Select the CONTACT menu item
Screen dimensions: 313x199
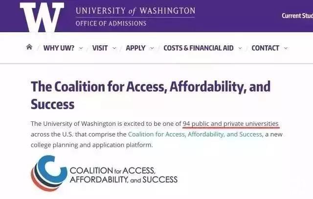265,48
